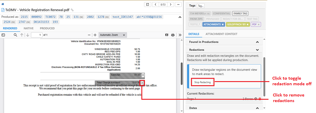Collapse the Produced as list
The height and width of the screenshot is (113, 316).
pos(180,17)
